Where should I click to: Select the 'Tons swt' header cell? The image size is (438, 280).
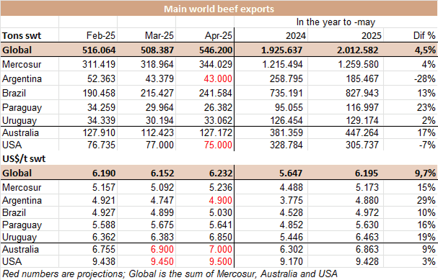22,36
